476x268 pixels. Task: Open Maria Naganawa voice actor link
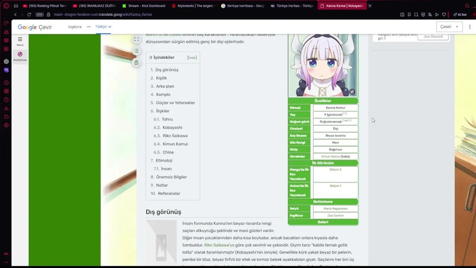tap(335, 209)
